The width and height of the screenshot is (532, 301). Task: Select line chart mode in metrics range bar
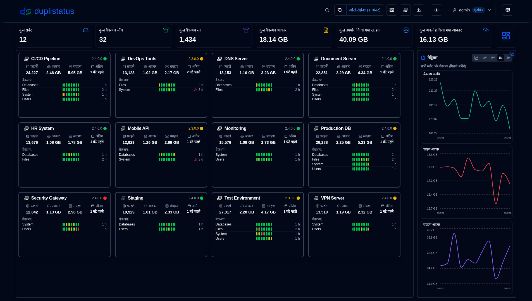click(476, 58)
